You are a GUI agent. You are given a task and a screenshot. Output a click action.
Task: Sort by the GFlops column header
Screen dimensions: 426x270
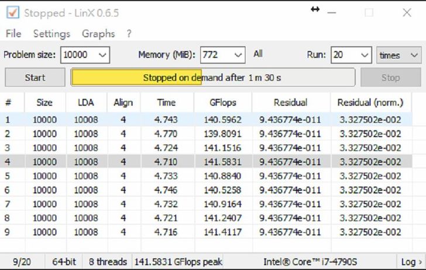point(222,102)
